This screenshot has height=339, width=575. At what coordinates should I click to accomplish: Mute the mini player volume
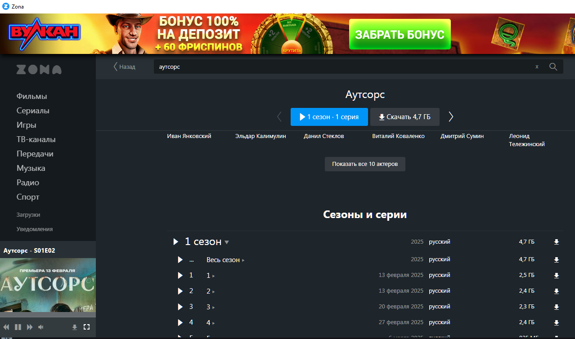(x=41, y=327)
